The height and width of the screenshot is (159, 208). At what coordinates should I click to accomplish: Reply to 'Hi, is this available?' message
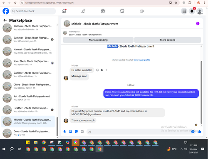(102, 70)
